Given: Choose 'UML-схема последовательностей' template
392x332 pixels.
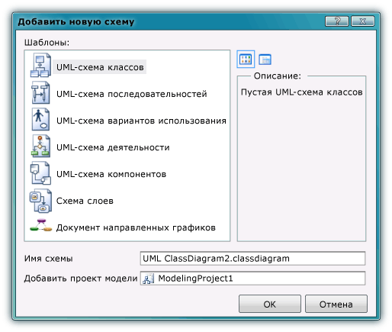Looking at the screenshot, I should pos(132,94).
